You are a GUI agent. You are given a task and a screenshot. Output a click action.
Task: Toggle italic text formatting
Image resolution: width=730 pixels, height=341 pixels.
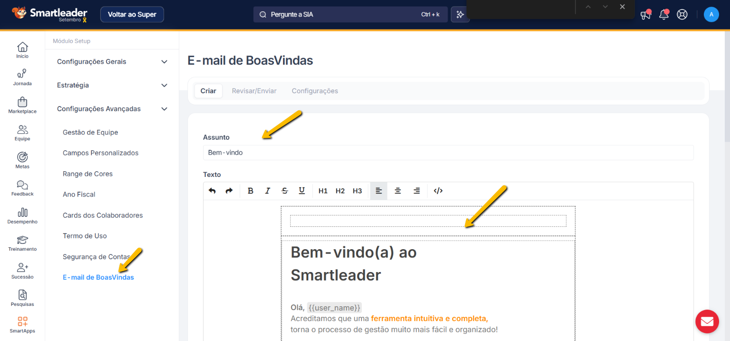pyautogui.click(x=267, y=191)
